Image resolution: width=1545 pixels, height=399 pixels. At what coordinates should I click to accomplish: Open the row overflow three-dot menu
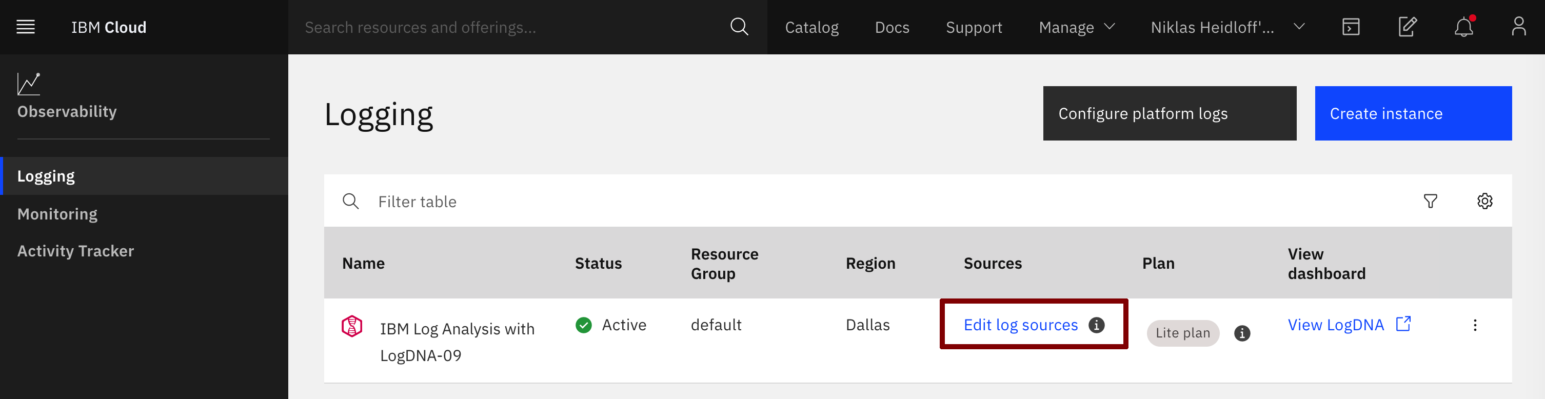(1475, 325)
